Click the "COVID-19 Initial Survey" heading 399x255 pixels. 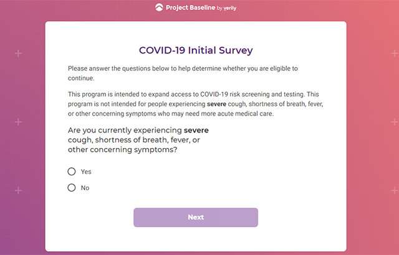point(196,50)
